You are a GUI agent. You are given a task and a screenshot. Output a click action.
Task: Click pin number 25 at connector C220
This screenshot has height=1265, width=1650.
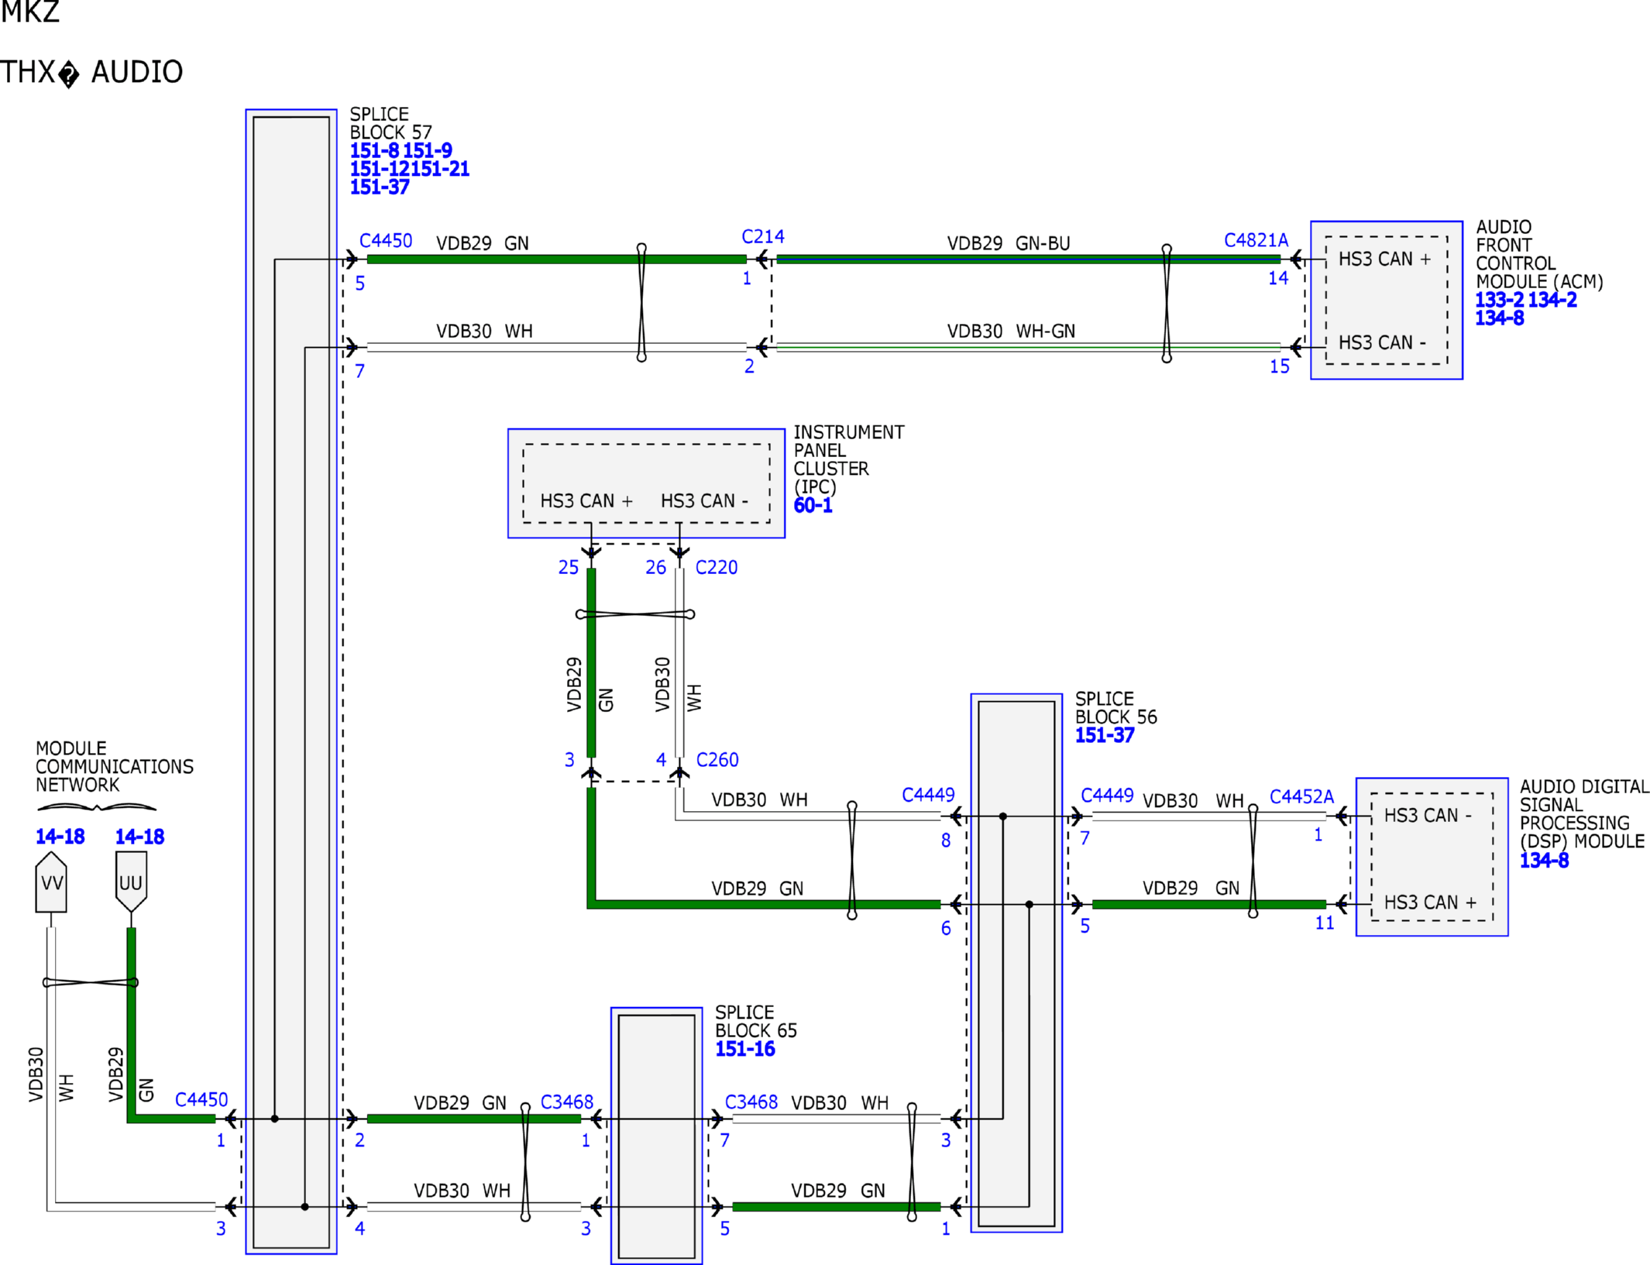coord(569,568)
